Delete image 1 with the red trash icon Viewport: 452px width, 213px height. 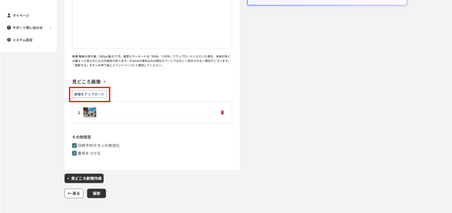click(222, 112)
